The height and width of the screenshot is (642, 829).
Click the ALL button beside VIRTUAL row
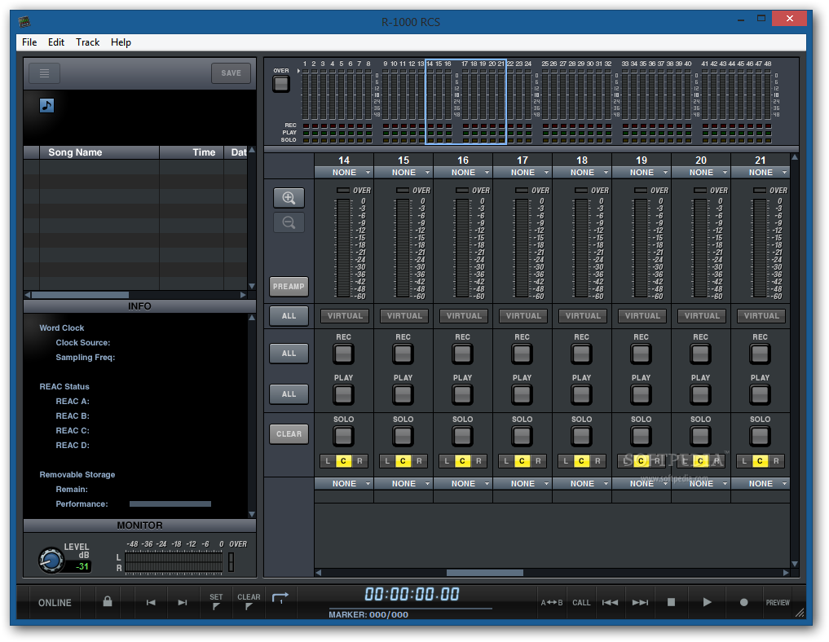pyautogui.click(x=289, y=316)
